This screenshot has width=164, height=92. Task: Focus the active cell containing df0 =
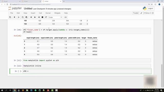pyautogui.click(x=87, y=71)
